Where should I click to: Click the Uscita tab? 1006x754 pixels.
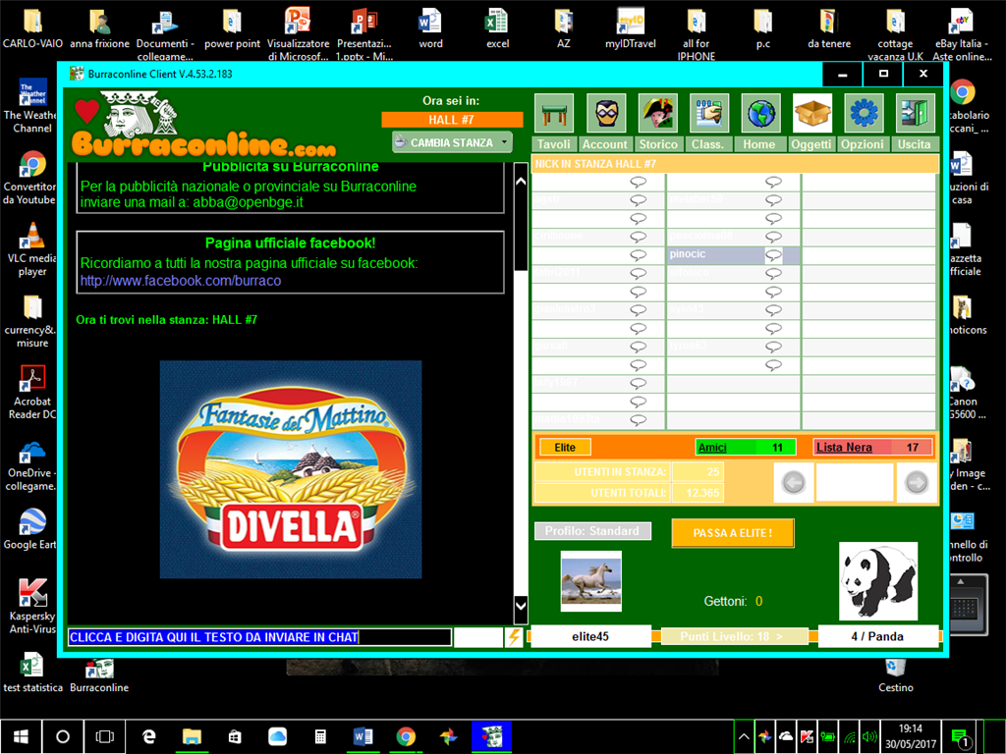pos(915,144)
